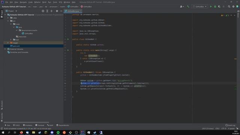Open the Dependencies tool window button

point(63,125)
